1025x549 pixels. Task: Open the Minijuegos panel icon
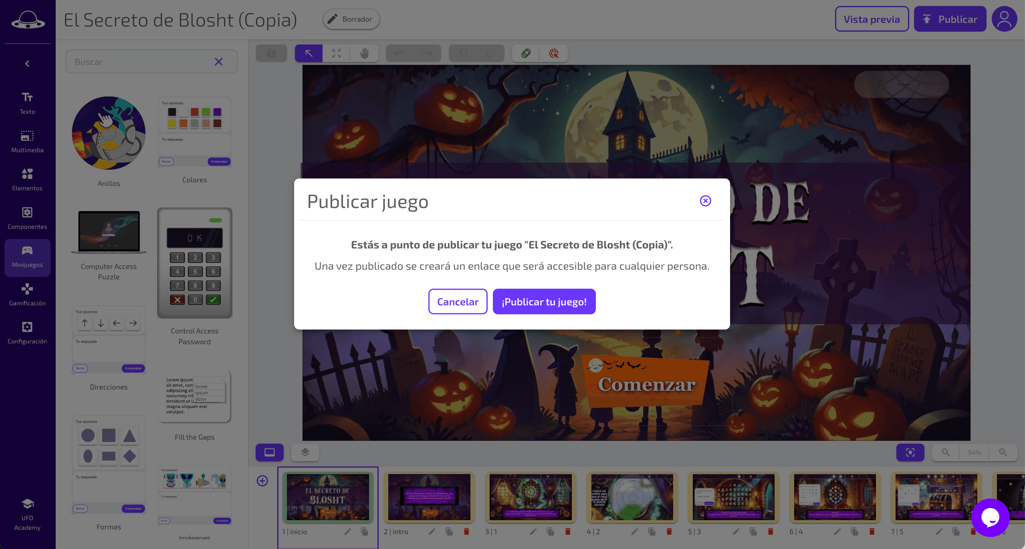click(27, 256)
